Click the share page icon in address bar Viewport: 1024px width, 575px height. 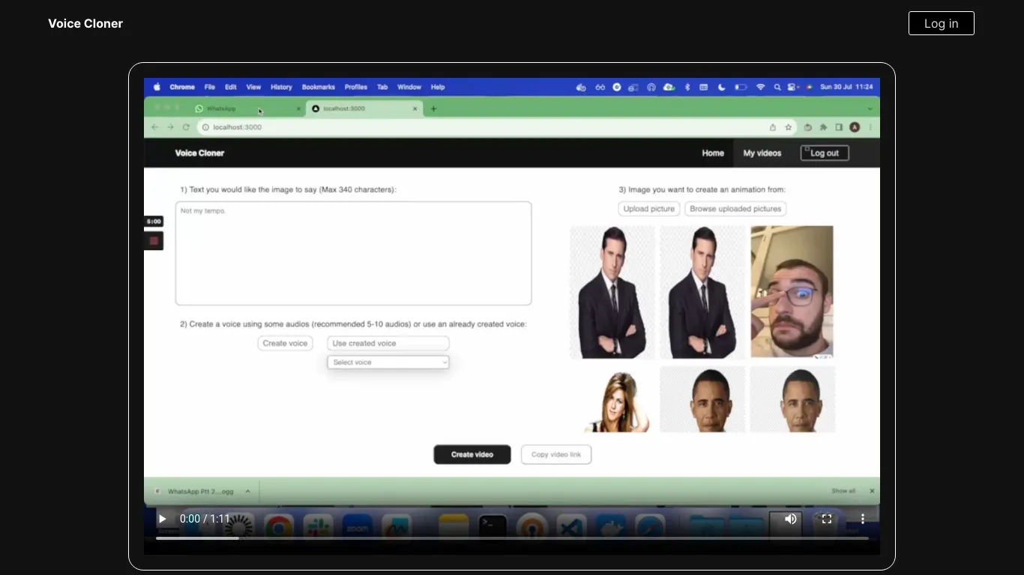tap(773, 127)
